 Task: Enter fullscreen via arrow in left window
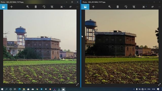[x=77, y=85]
